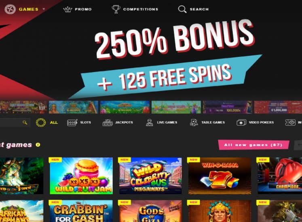
Task: Select the Live Games dealer icon
Action: click(149, 122)
